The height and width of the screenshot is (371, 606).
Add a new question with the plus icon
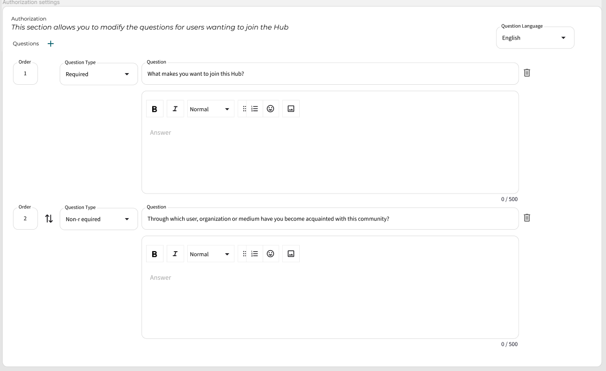click(x=50, y=43)
